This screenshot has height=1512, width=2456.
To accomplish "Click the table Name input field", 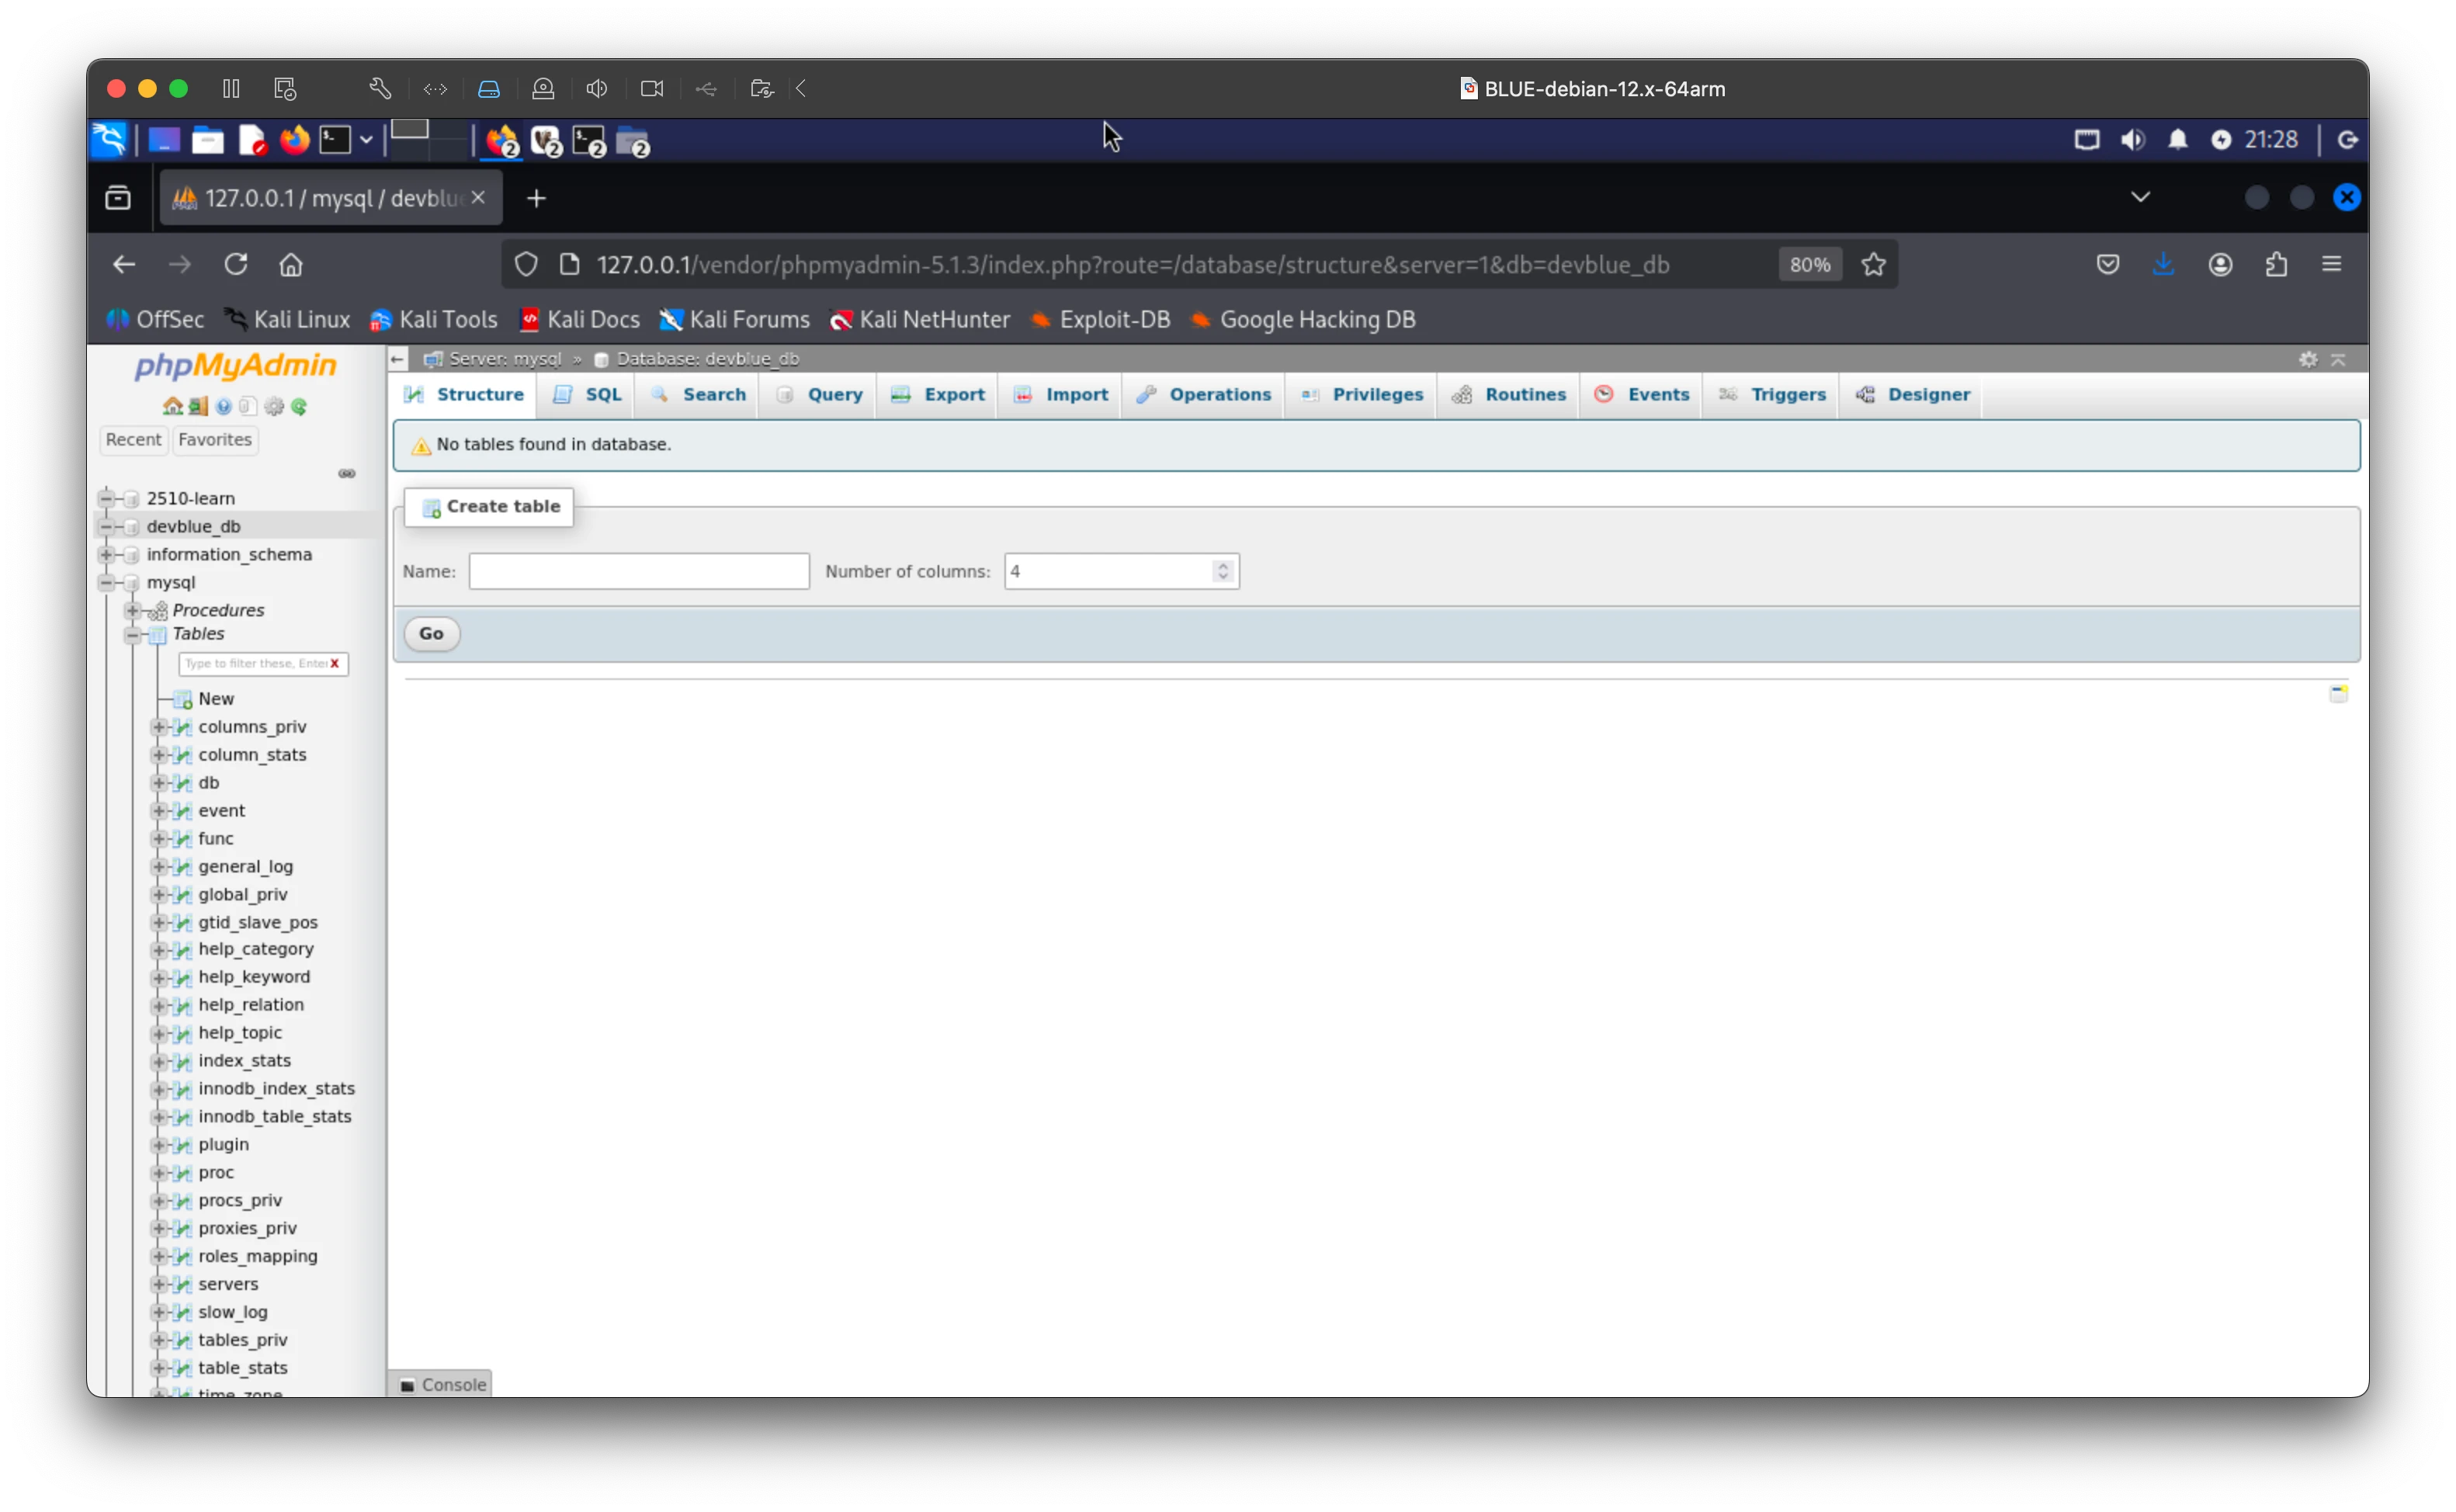I will (639, 571).
